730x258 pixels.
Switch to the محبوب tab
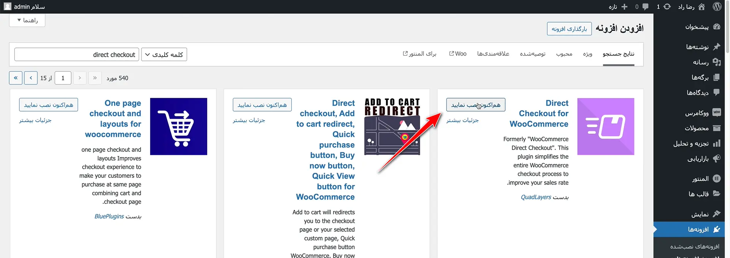tap(564, 54)
